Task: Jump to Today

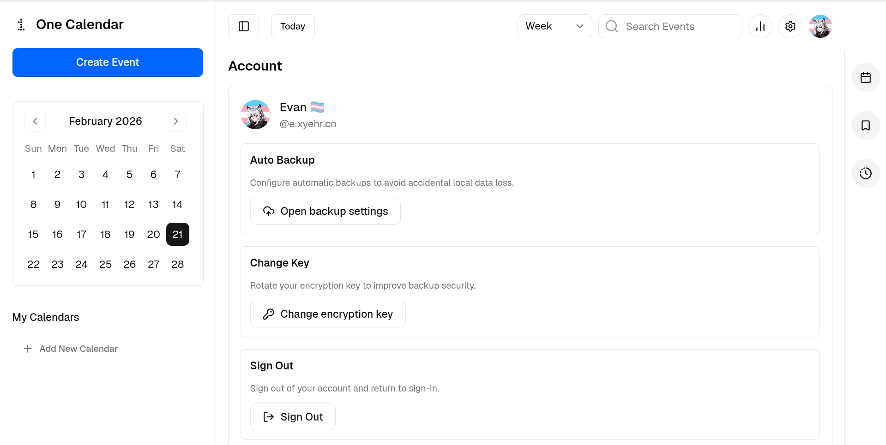Action: point(293,26)
